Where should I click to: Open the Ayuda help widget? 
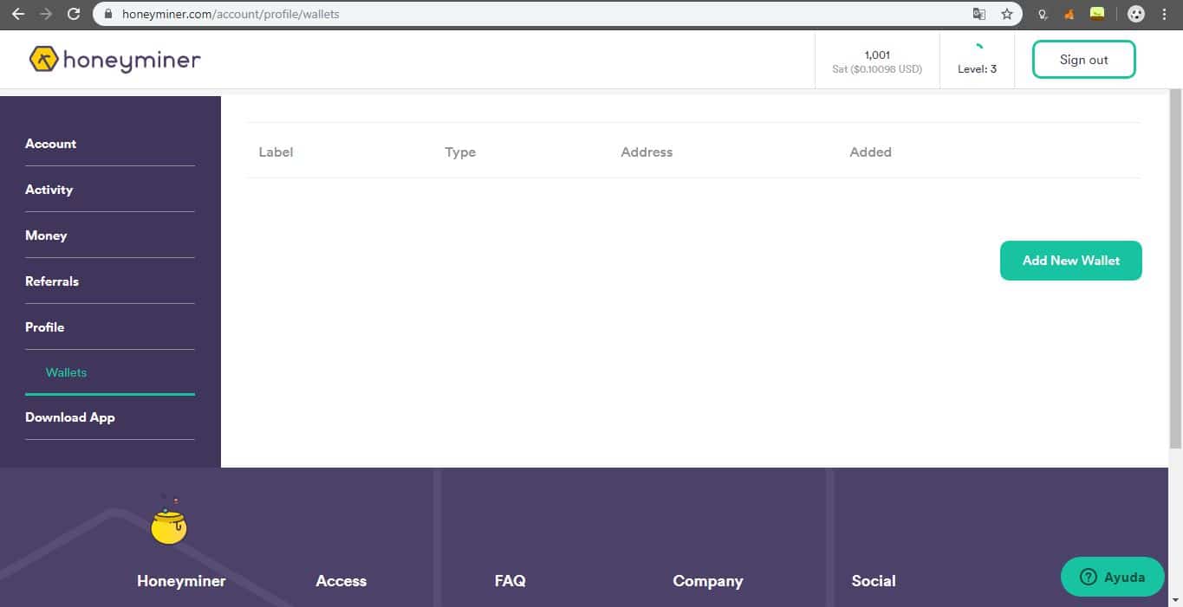1113,577
